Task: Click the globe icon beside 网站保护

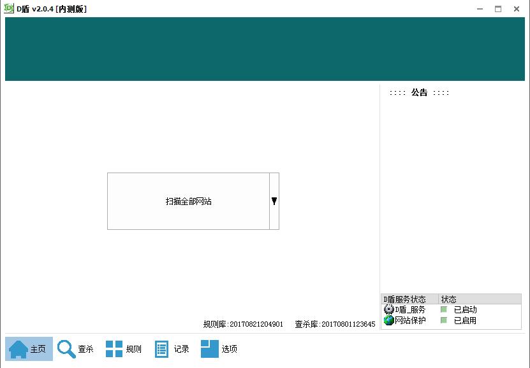Action: (388, 320)
